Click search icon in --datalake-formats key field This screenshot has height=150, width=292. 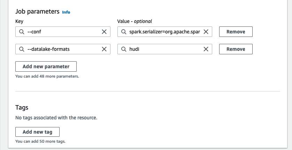coord(22,49)
